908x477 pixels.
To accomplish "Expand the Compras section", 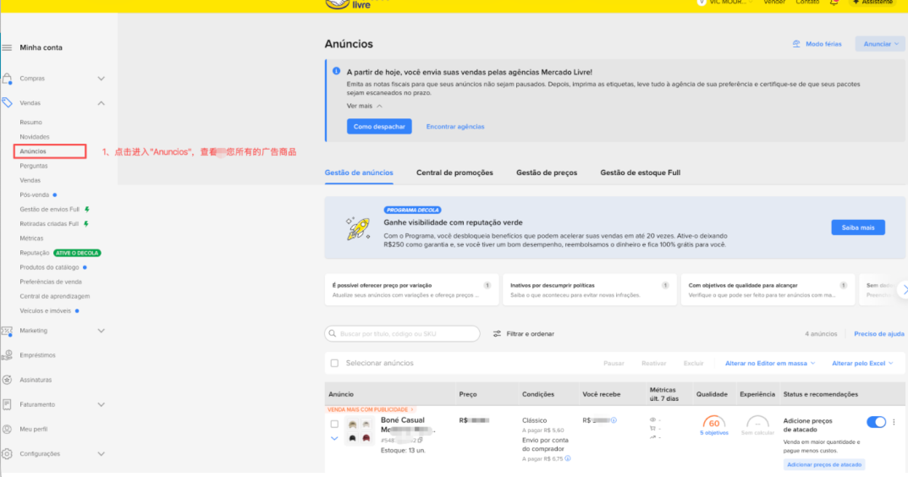I will point(101,79).
